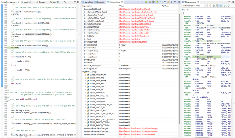Expand the ESCSS_IPREVNUM register

[x=86, y=75]
